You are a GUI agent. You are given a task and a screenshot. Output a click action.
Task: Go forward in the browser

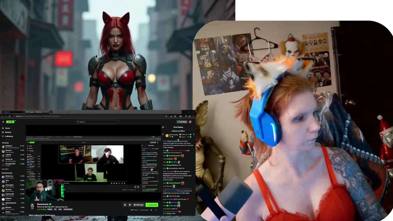(6, 116)
